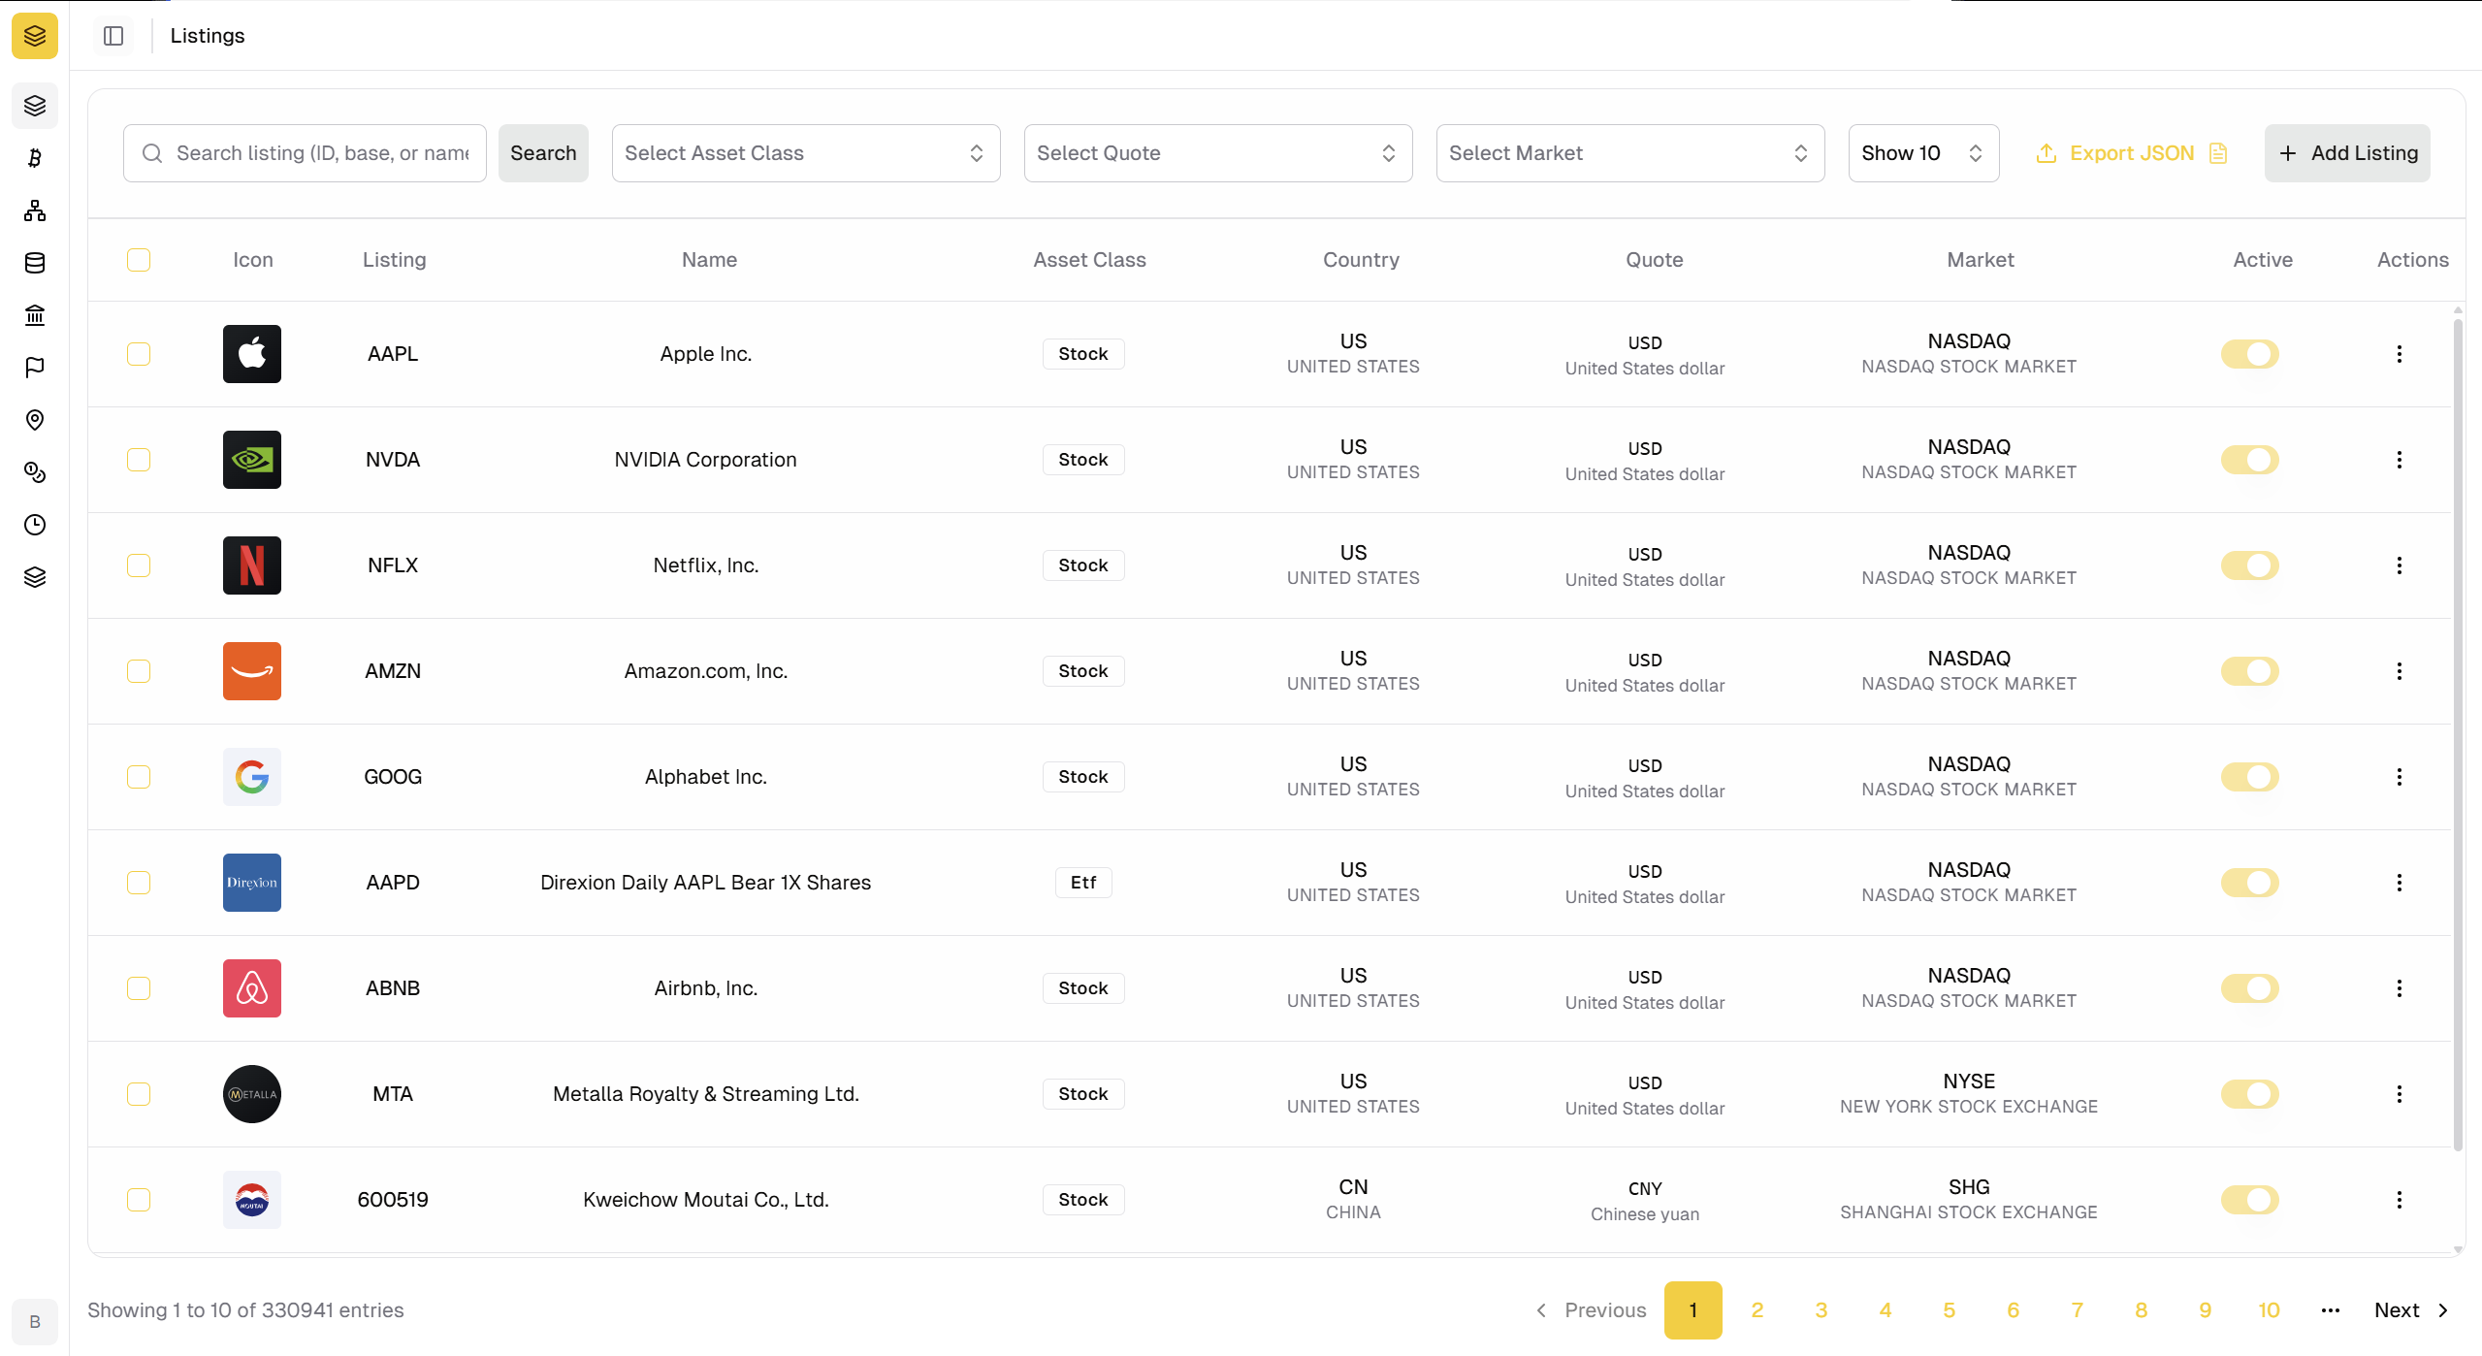The image size is (2482, 1356).
Task: Click the flag sidebar icon
Action: 35,368
